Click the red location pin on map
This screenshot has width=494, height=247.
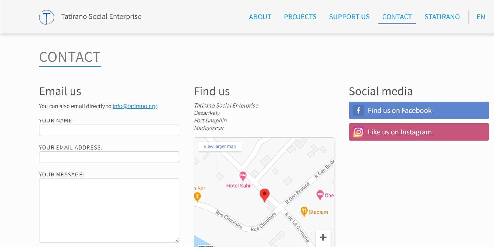[x=264, y=194]
